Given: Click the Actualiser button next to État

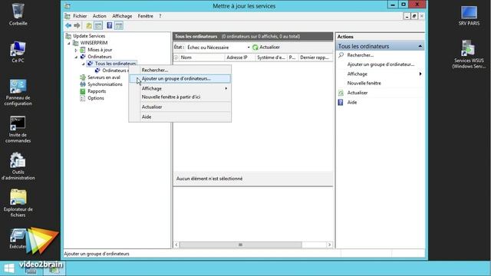Looking at the screenshot, I should pyautogui.click(x=266, y=48).
